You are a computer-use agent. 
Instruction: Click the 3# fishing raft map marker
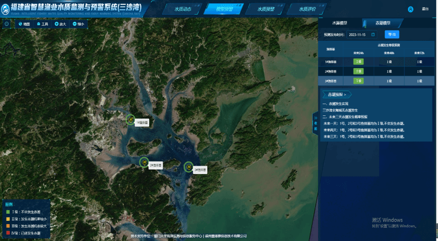tap(188, 166)
